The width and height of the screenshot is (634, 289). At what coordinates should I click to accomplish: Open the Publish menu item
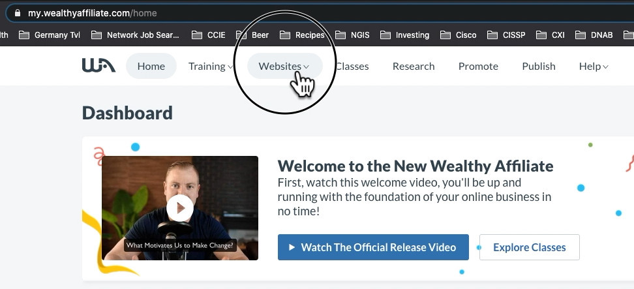539,67
